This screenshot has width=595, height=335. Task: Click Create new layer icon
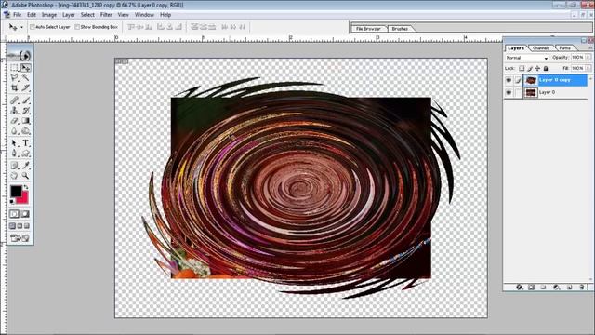569,288
